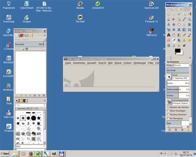
Task: Select the Scissors Select tool
Action: [x=169, y=20]
